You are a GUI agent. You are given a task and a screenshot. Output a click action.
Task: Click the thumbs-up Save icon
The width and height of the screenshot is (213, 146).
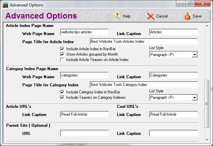[x=187, y=16]
